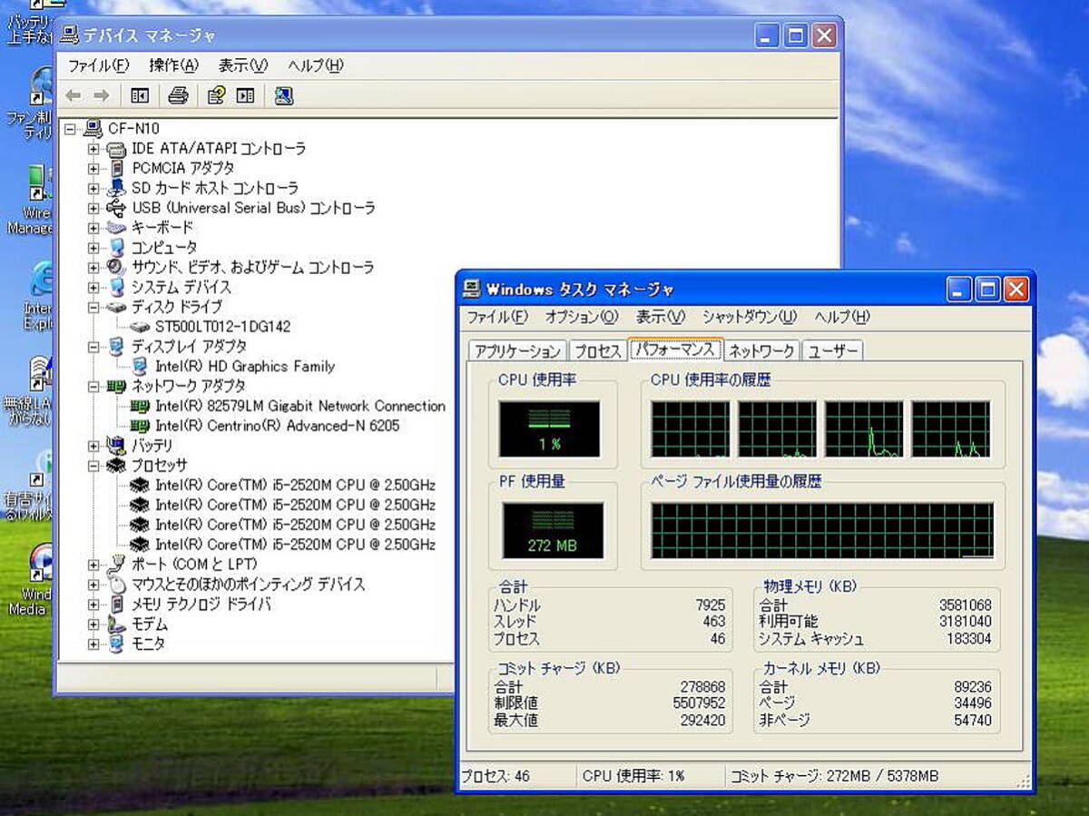Select the パフォーマンス tab
Viewport: 1089px width, 816px height.
click(x=676, y=349)
